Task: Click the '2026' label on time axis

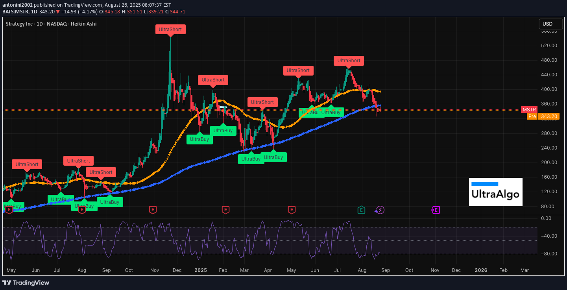Action: pos(481,270)
